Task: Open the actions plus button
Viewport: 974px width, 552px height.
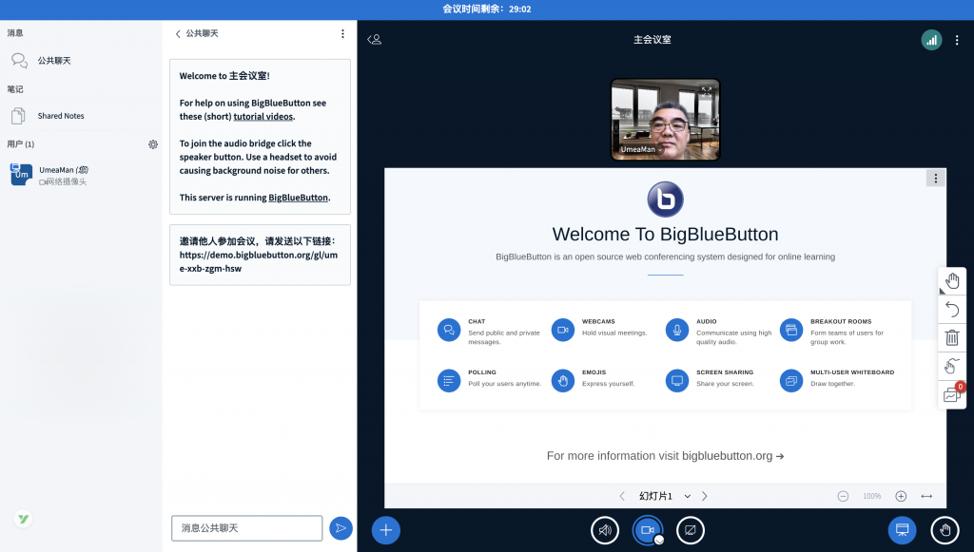Action: [x=385, y=530]
